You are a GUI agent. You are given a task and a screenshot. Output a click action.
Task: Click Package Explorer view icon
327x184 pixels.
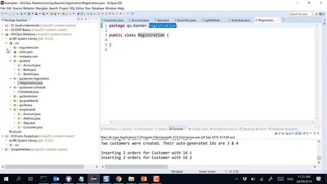[x=3, y=20]
